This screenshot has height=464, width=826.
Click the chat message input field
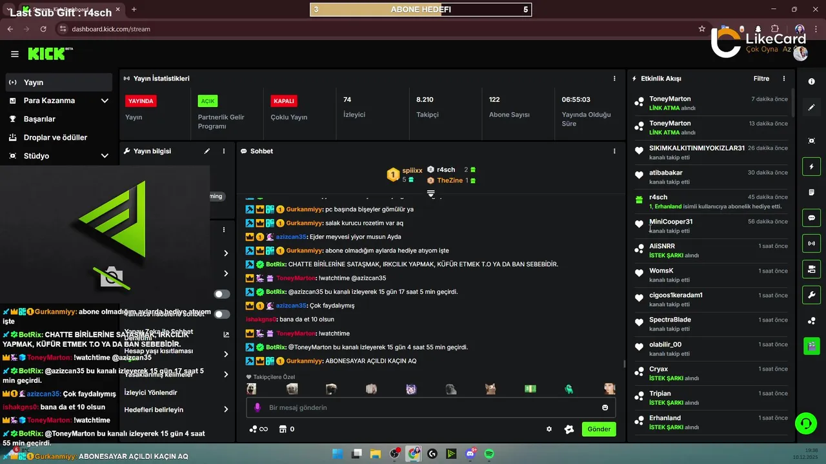[x=431, y=407]
